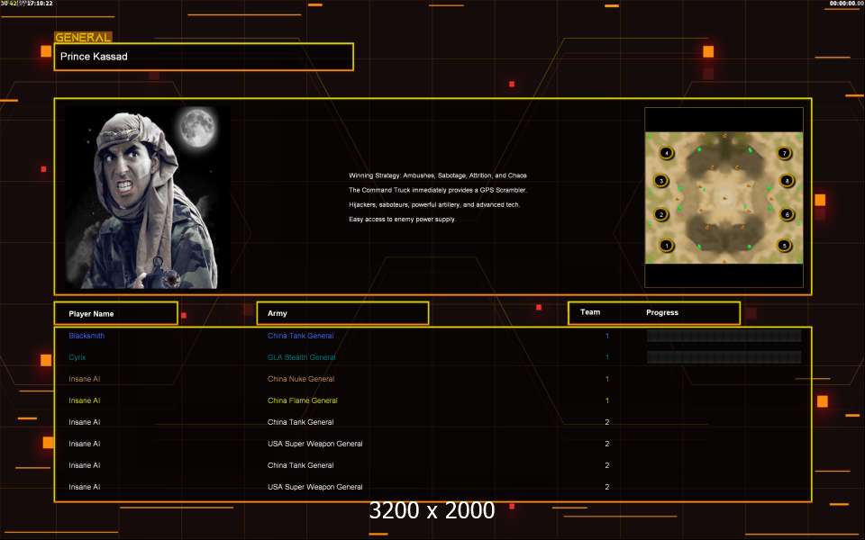865x540 pixels.
Task: Click the Prince Kassad general name field
Action: tap(204, 57)
